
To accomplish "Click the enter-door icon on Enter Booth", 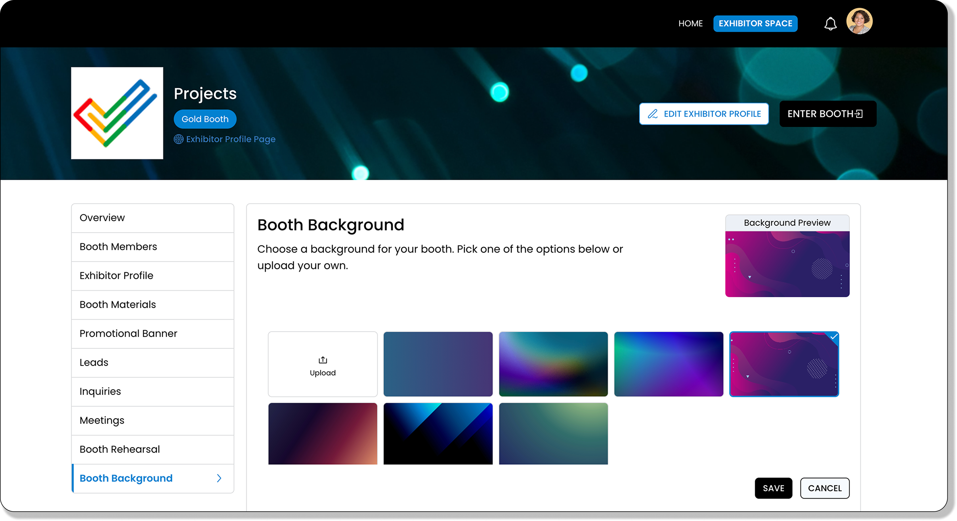I will [x=859, y=114].
